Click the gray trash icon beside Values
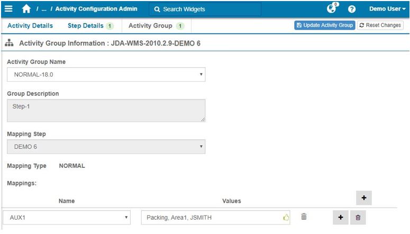Screen dimensions: 410x234 tap(304, 217)
